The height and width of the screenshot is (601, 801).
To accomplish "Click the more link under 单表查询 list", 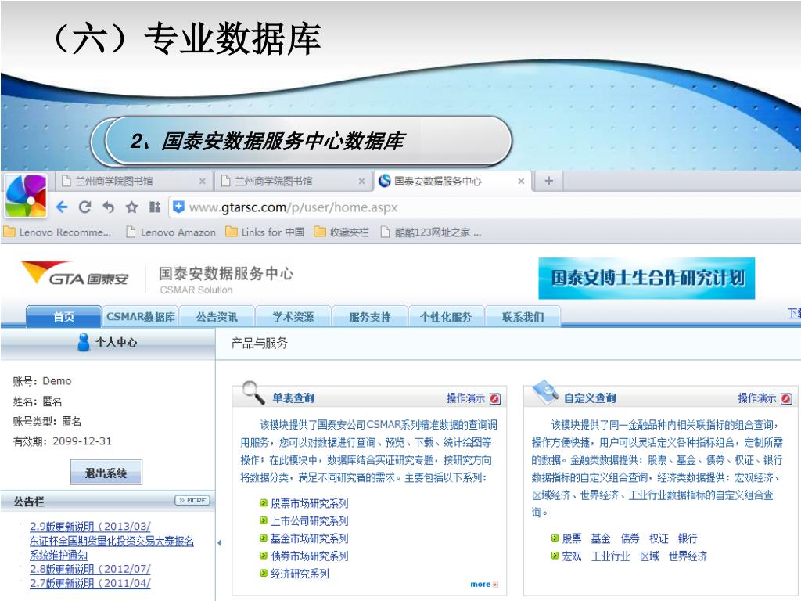I will coord(483,584).
